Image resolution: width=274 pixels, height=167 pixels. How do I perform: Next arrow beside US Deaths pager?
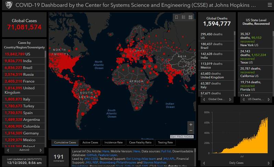[x=269, y=99]
